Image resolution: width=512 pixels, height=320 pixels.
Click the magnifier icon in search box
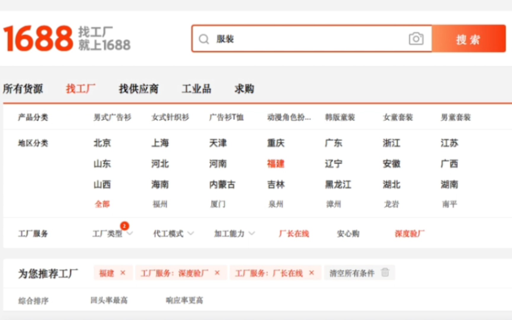pyautogui.click(x=204, y=39)
